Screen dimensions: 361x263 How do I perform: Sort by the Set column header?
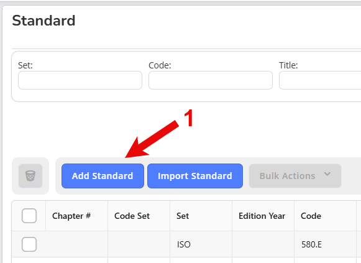pyautogui.click(x=183, y=216)
